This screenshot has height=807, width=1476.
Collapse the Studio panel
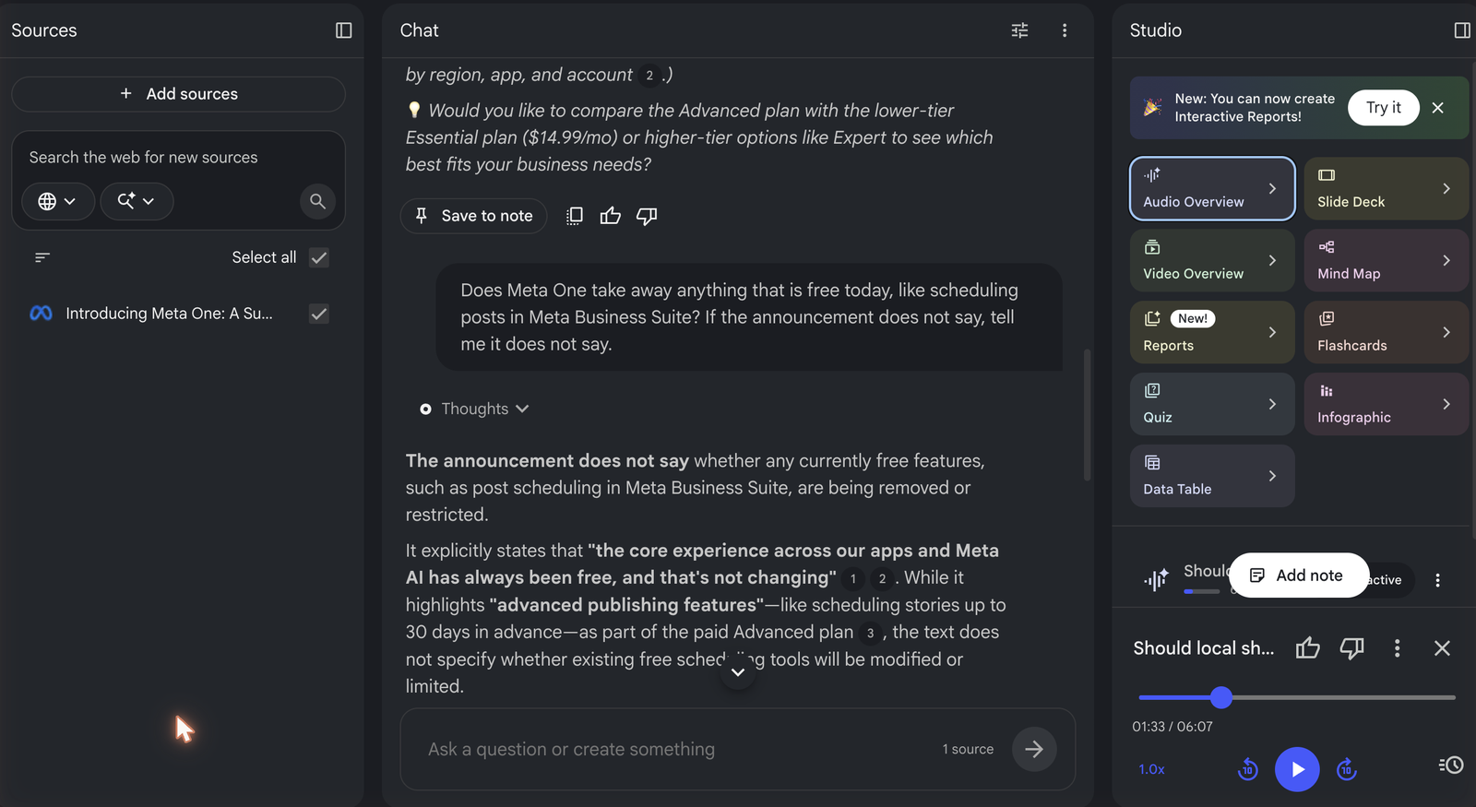coord(1462,30)
